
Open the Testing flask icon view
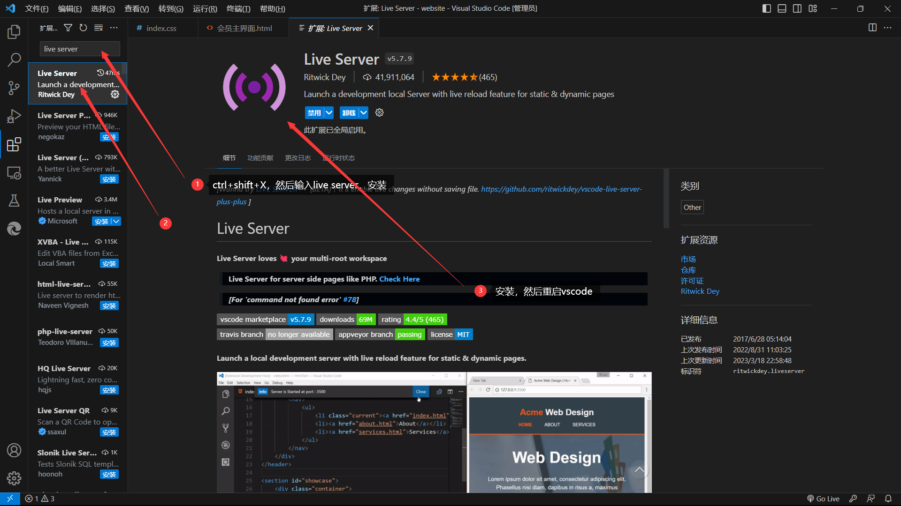click(x=14, y=201)
